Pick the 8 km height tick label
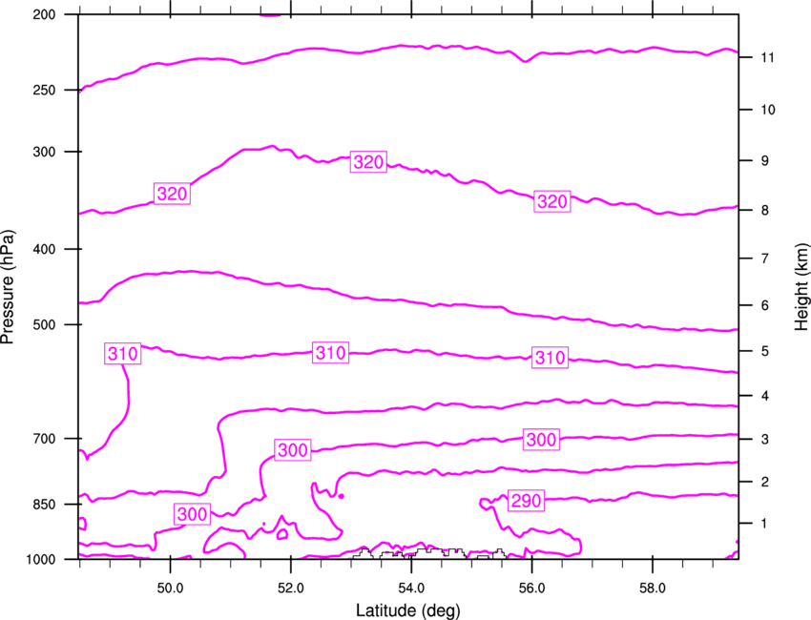This screenshot has height=620, width=811. pyautogui.click(x=765, y=210)
